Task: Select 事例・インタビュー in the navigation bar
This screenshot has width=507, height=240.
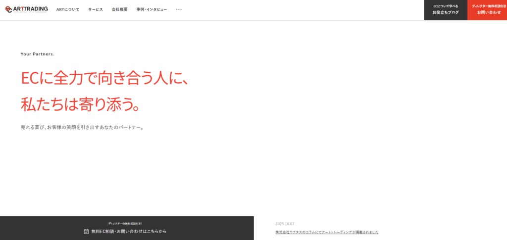Action: (152, 9)
